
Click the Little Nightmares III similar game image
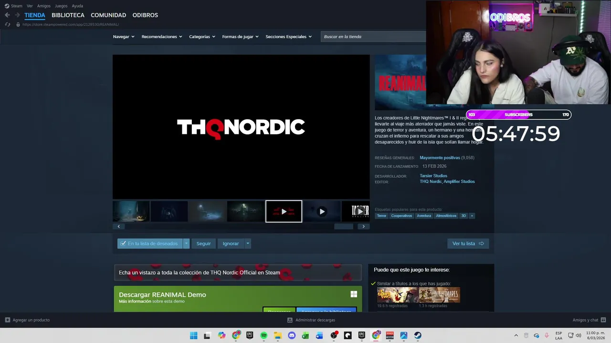439,295
